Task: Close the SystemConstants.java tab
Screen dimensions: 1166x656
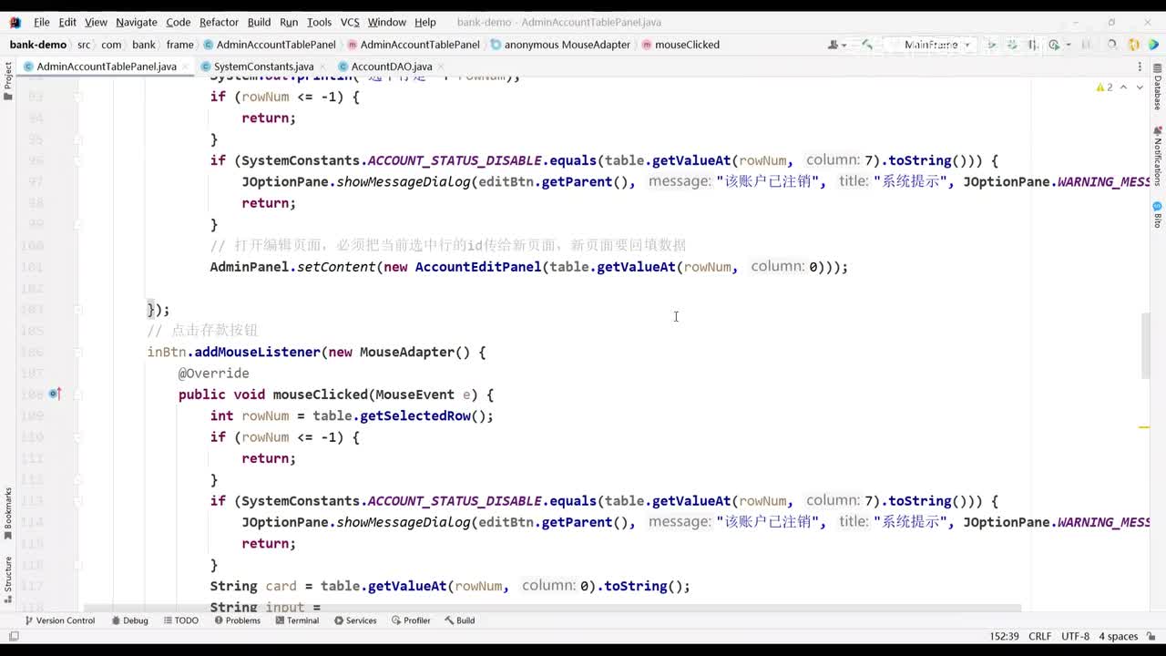Action: pyautogui.click(x=323, y=67)
